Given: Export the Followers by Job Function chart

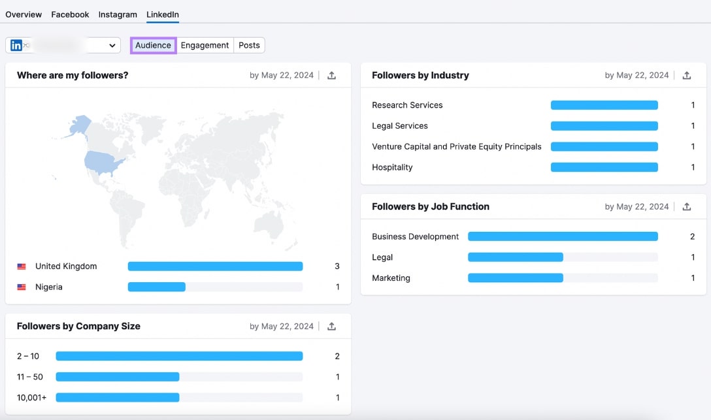Looking at the screenshot, I should click(686, 206).
